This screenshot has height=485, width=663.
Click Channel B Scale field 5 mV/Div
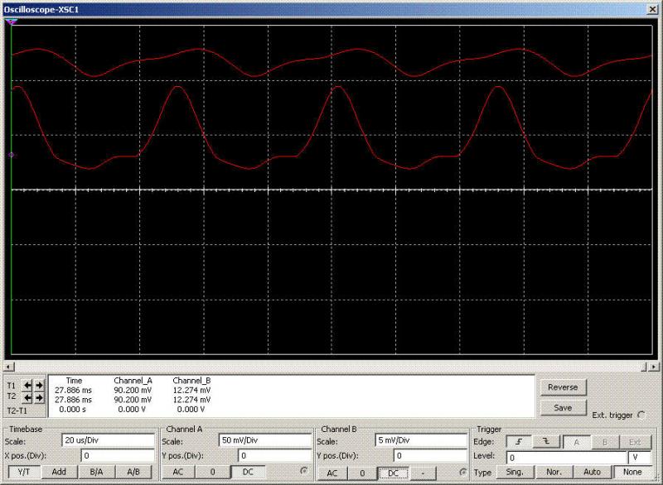421,440
